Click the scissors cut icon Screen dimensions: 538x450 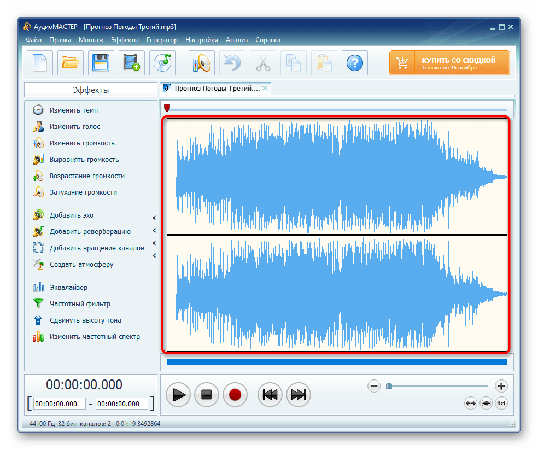click(x=263, y=62)
